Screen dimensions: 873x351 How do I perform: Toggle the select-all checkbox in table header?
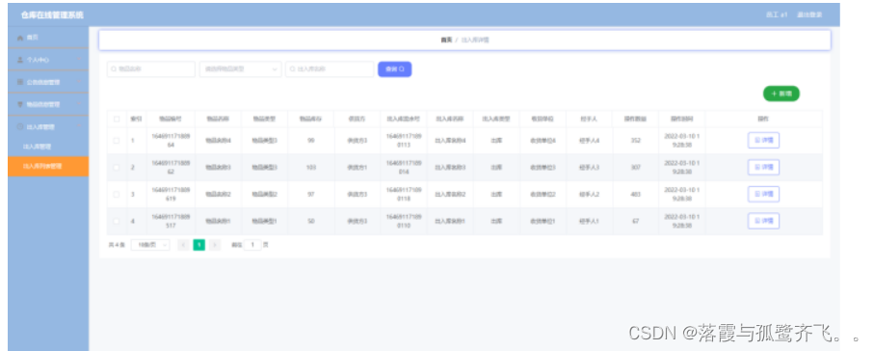pos(117,119)
